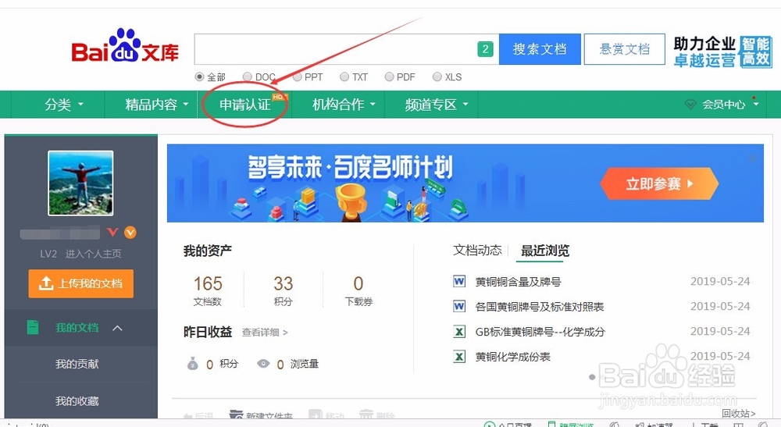Open the 进入个人主页 link

pos(93,254)
